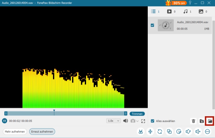Open the more tools ellipsis button
Image resolution: width=215 pixels, height=138 pixels.
click(208, 132)
